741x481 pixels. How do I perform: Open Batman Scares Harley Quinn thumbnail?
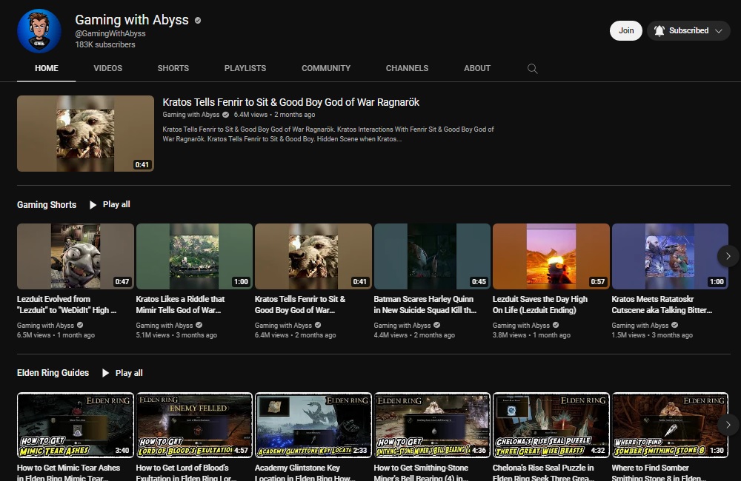click(x=432, y=256)
